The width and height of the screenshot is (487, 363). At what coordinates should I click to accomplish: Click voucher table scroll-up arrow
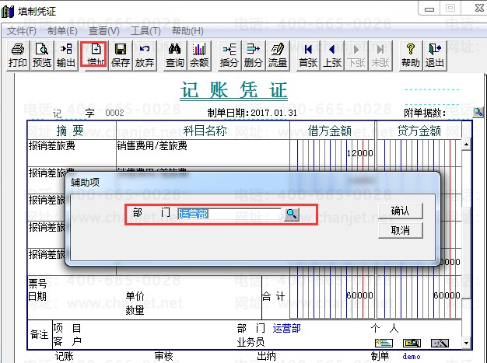pyautogui.click(x=466, y=145)
